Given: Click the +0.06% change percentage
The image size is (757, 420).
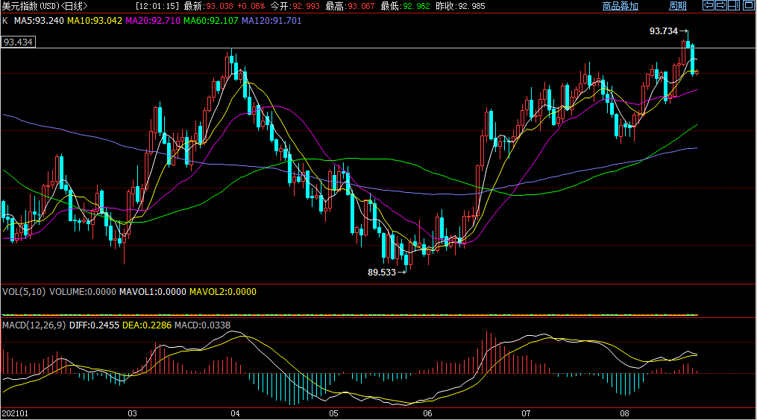Looking at the screenshot, I should (251, 6).
